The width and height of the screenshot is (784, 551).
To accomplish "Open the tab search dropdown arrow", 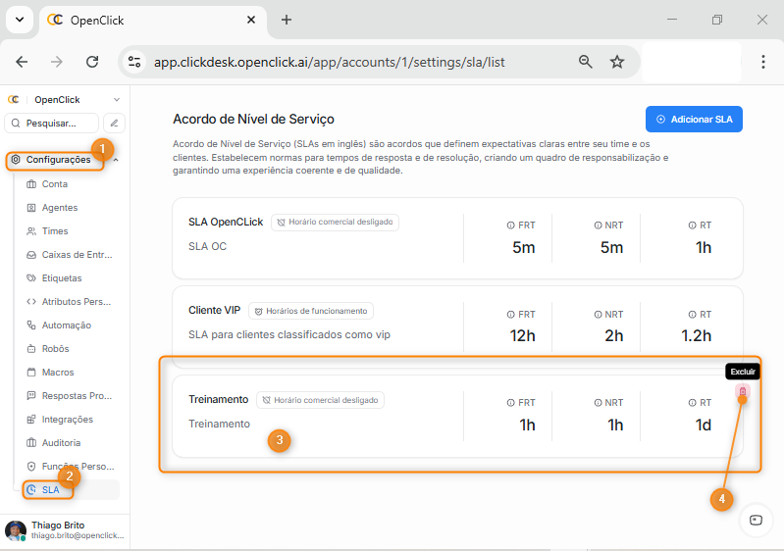I will click(x=19, y=20).
